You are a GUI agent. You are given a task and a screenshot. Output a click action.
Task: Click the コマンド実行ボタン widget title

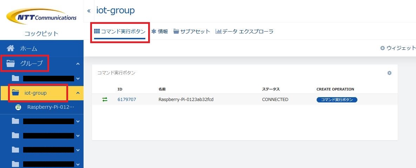click(x=116, y=73)
